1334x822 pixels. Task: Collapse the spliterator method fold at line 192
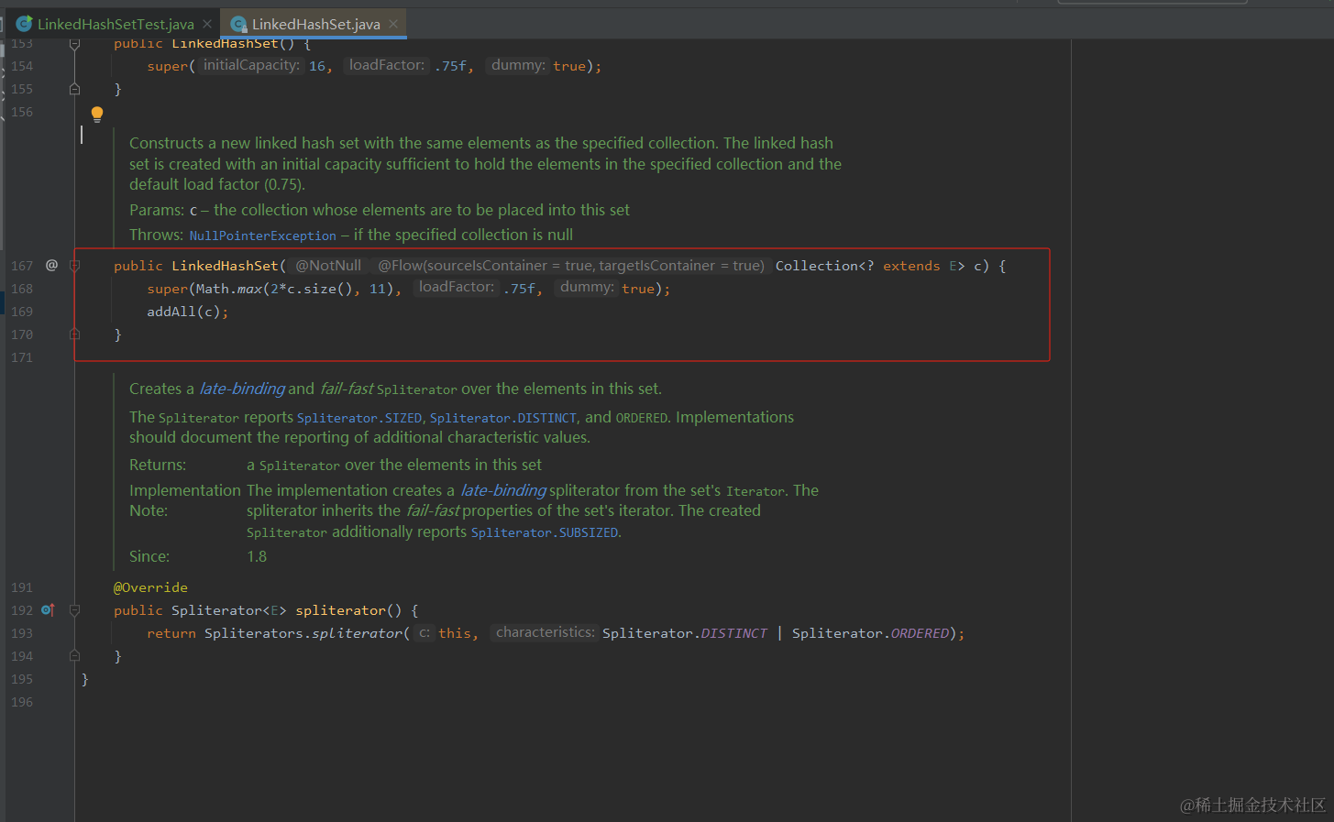click(x=75, y=609)
